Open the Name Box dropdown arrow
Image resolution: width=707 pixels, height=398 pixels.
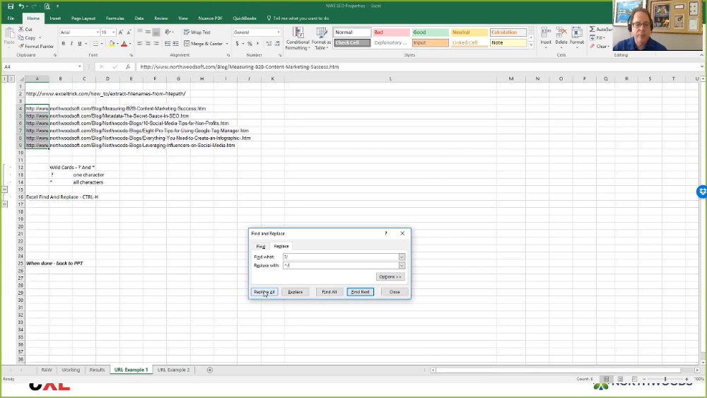[x=79, y=66]
